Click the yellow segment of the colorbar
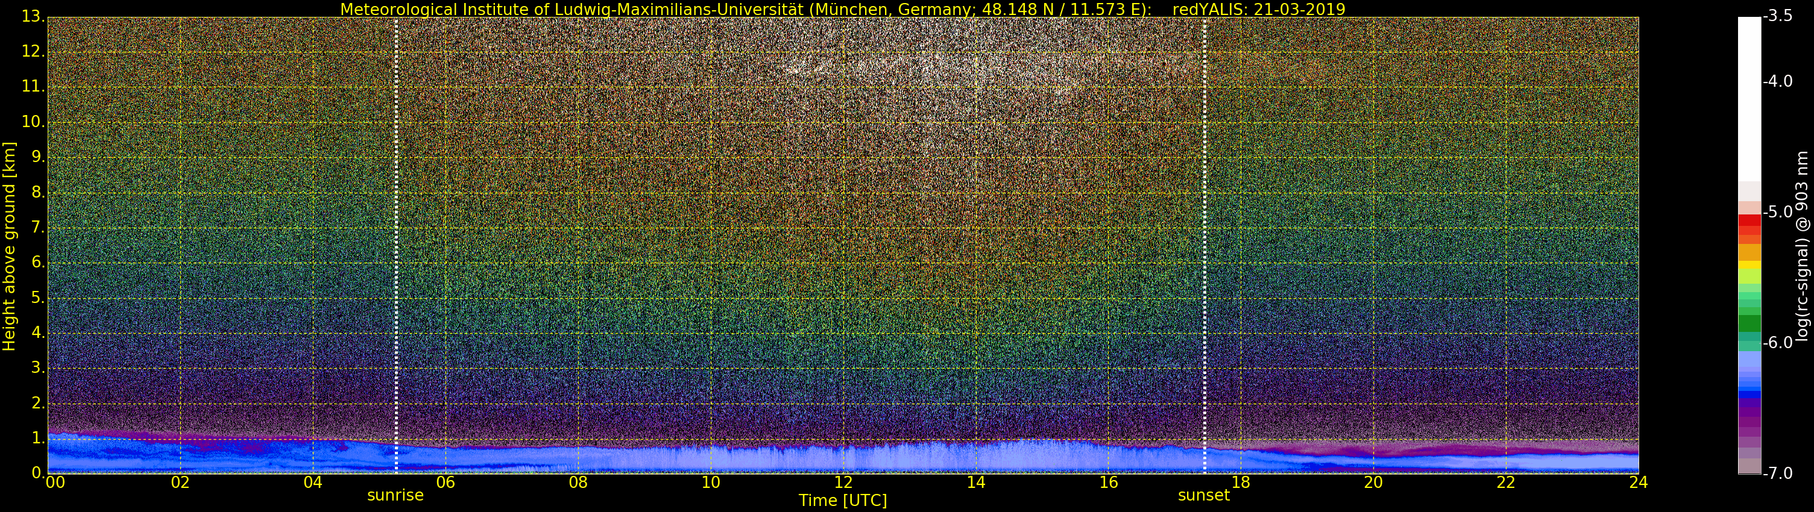This screenshot has height=512, width=1814. (x=1749, y=266)
